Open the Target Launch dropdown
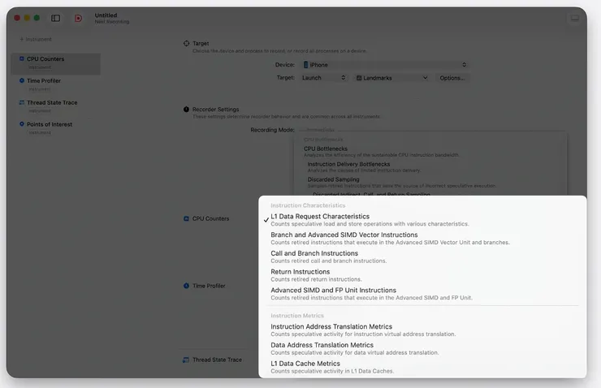 click(323, 78)
